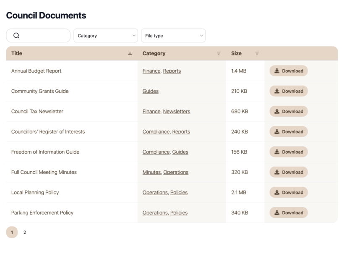
Task: Go to page 2
Action: click(x=25, y=232)
